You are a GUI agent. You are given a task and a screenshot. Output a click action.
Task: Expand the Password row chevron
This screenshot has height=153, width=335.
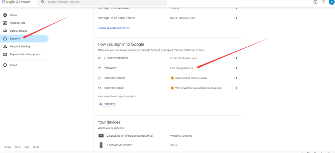236,68
